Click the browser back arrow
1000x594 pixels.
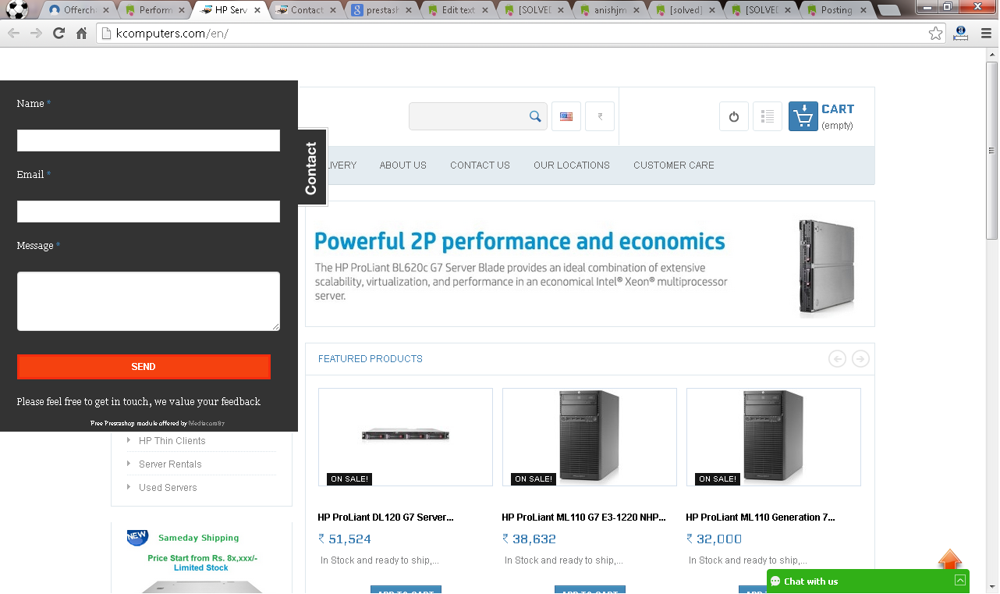tap(13, 33)
